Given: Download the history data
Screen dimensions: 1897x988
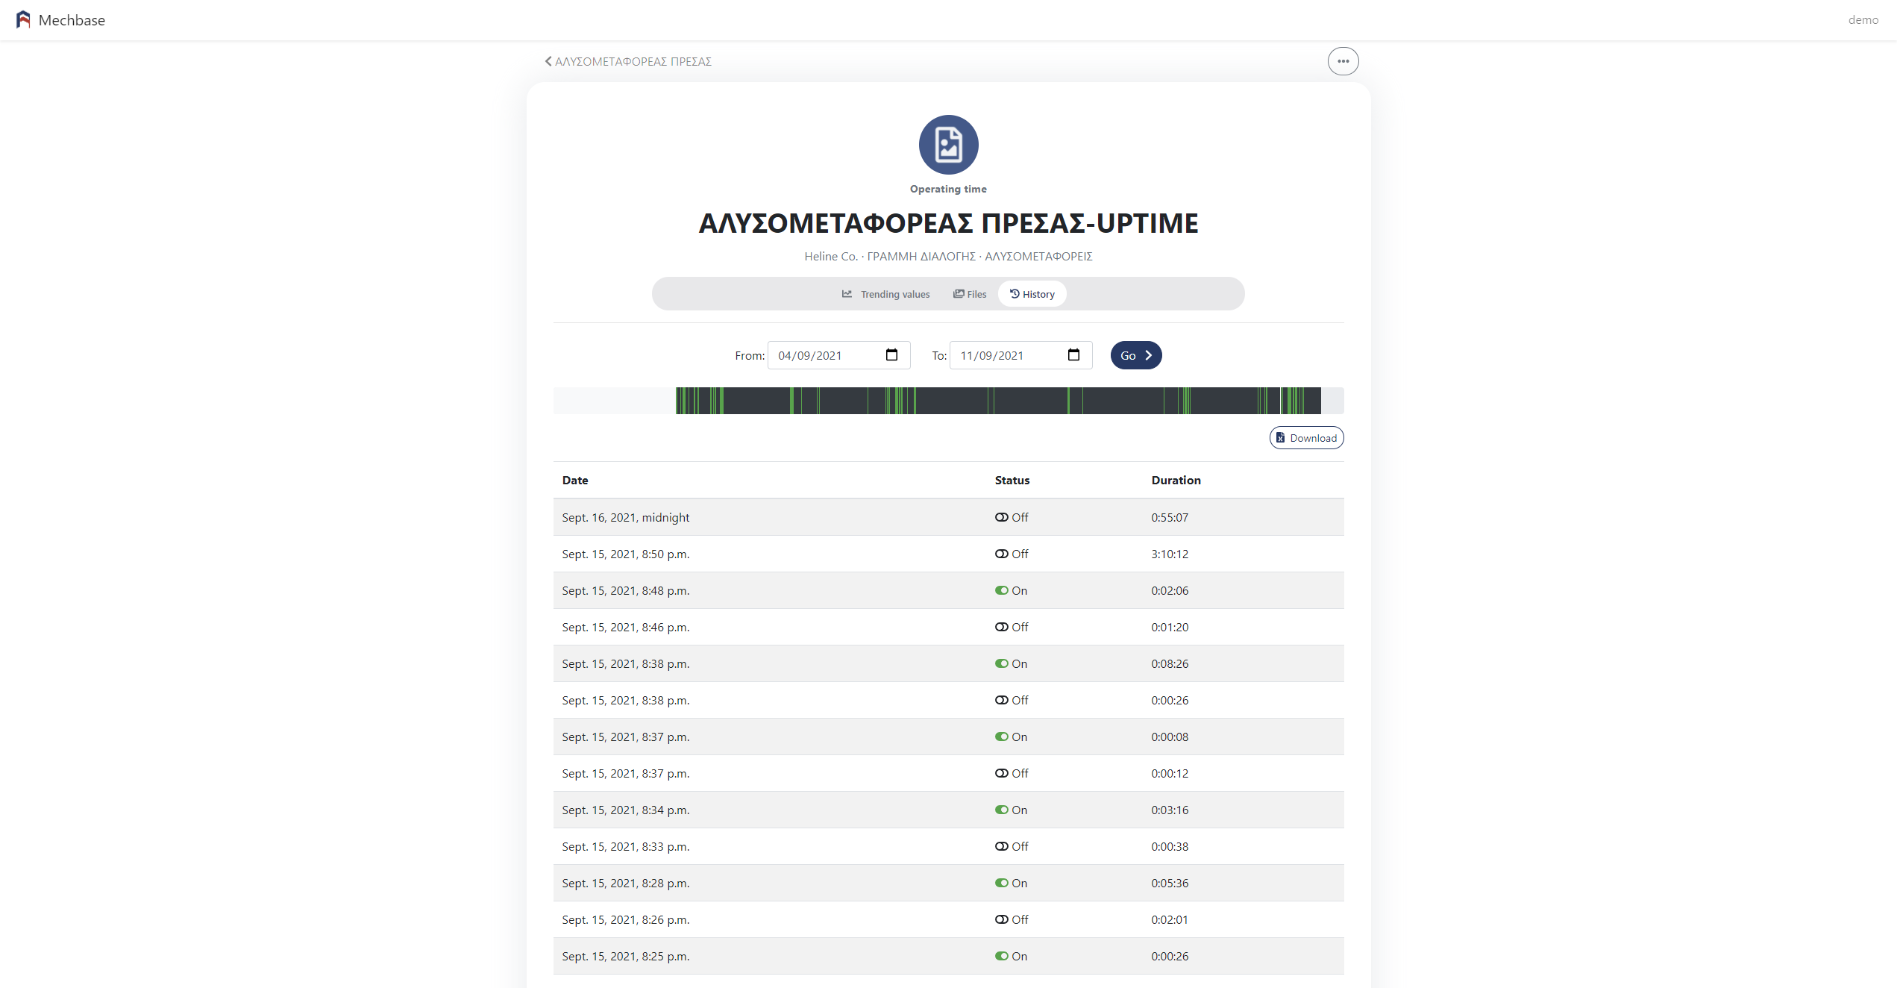Looking at the screenshot, I should point(1306,438).
